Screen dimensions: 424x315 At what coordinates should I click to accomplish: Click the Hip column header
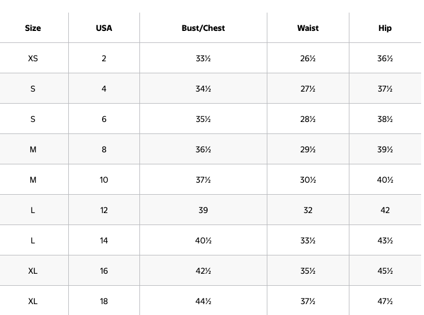tap(385, 28)
